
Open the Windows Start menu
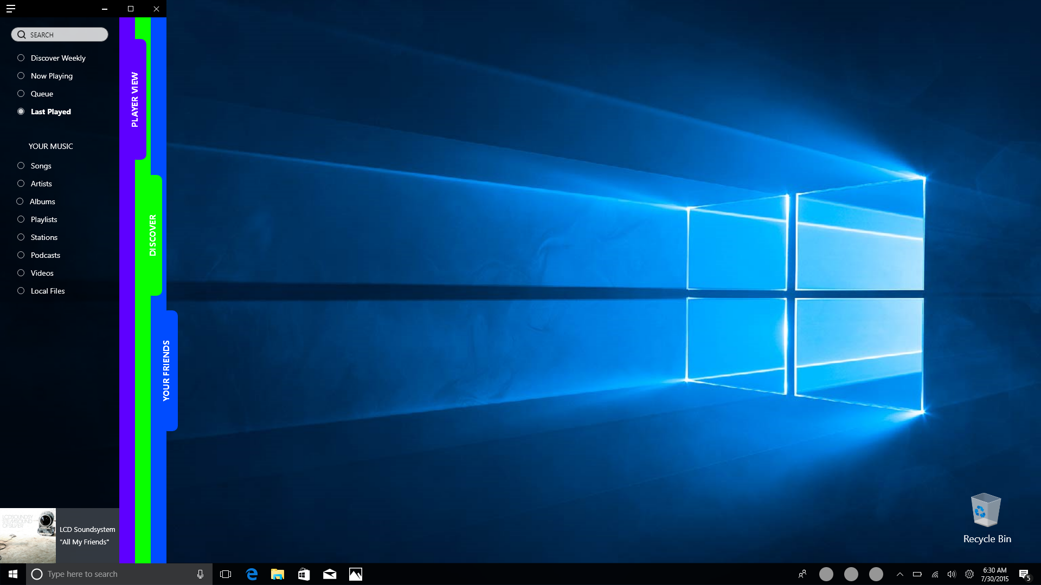[13, 574]
